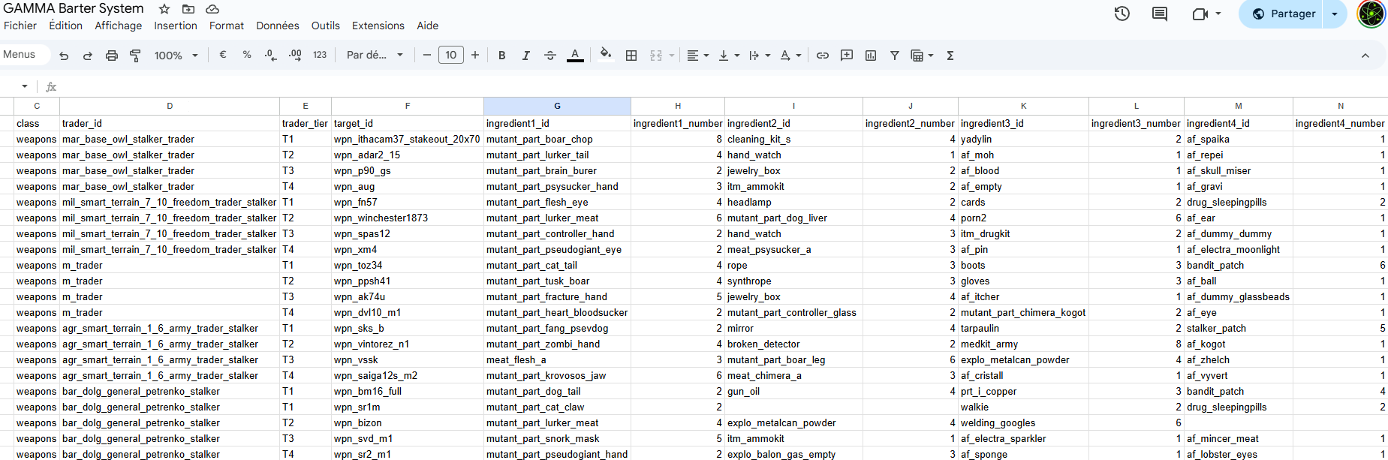The width and height of the screenshot is (1388, 460).
Task: Open the Fichier menu
Action: click(20, 26)
